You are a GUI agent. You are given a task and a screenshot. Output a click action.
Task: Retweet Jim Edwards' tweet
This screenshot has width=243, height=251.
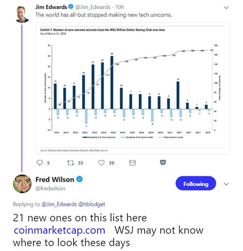[x=71, y=163]
